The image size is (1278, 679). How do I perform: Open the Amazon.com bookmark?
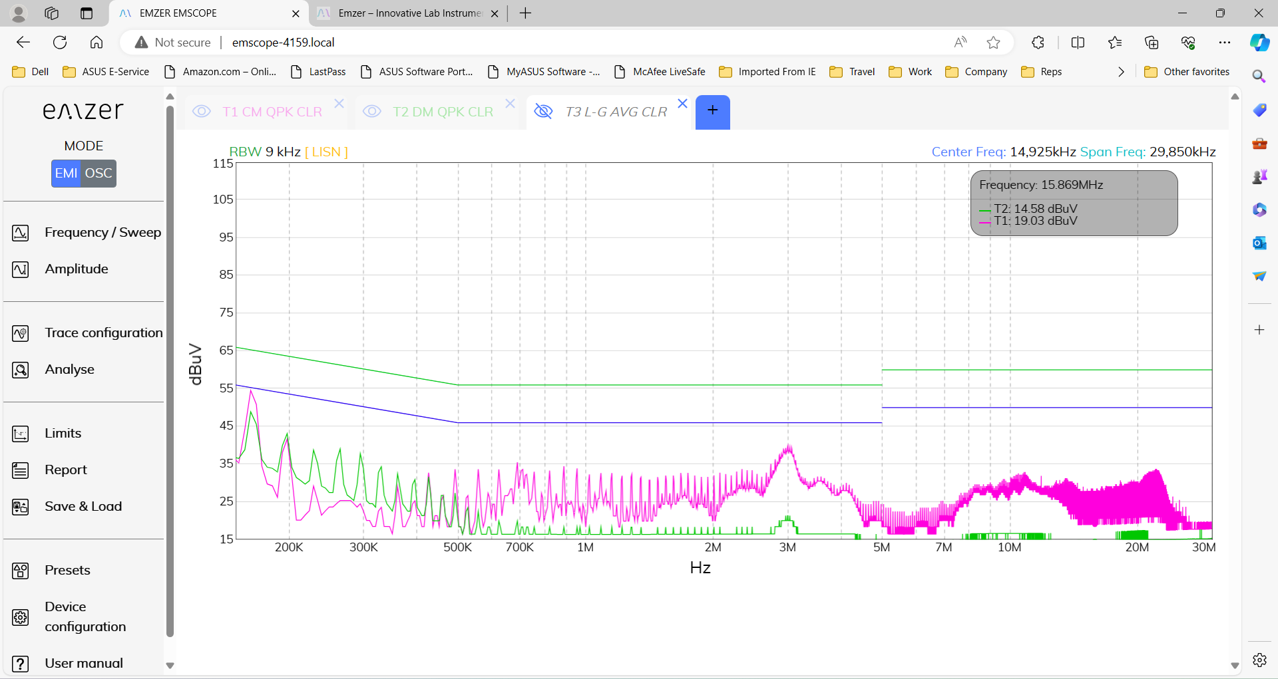[220, 72]
